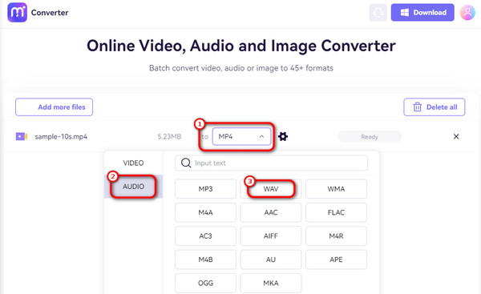Choose M4R as output format
Viewport: 481px width, 294px height.
pyautogui.click(x=336, y=236)
